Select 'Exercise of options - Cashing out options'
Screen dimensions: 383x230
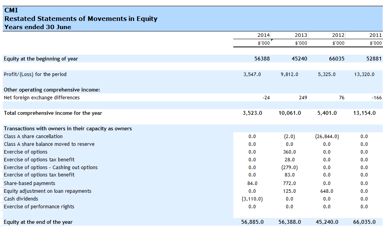[x=51, y=168]
